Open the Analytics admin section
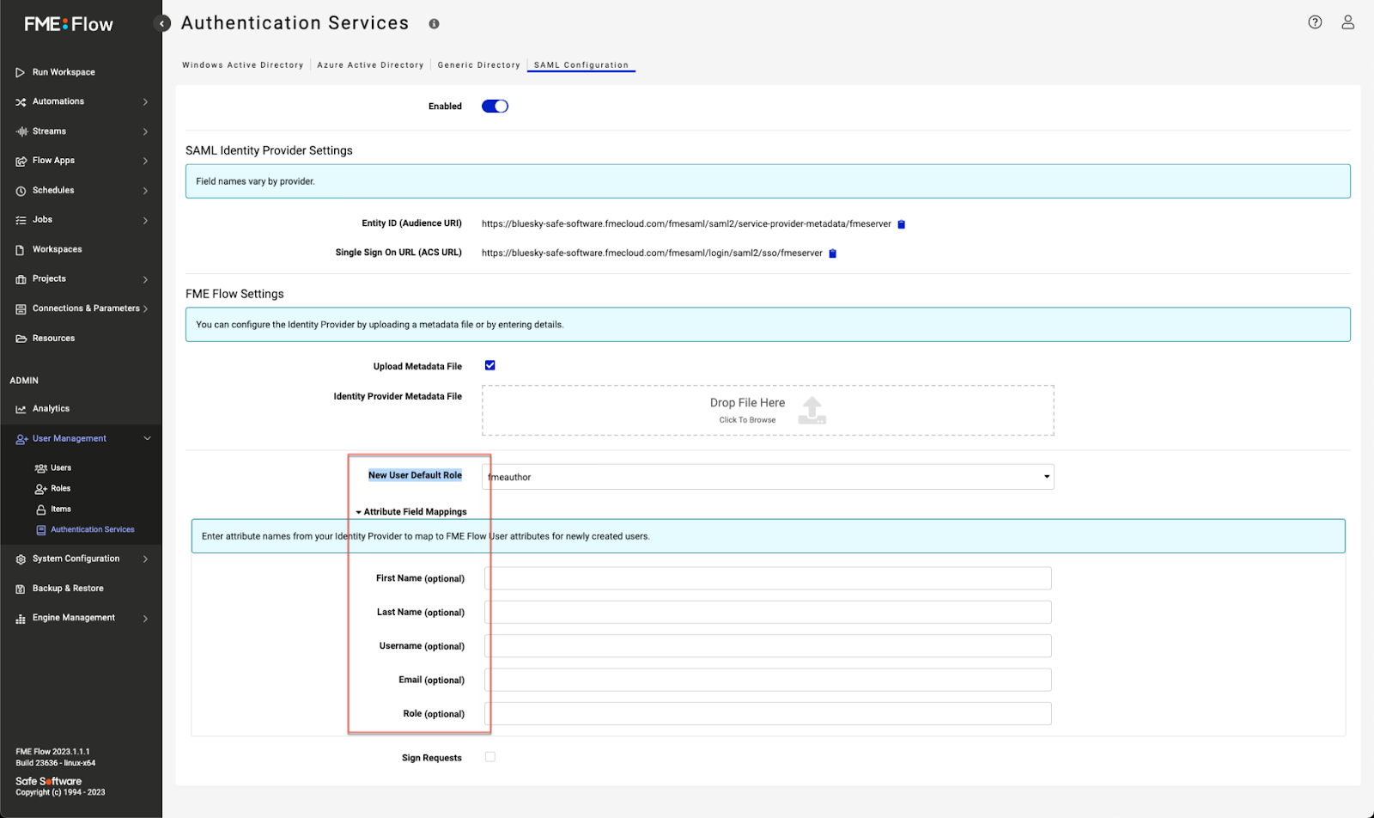 coord(51,408)
